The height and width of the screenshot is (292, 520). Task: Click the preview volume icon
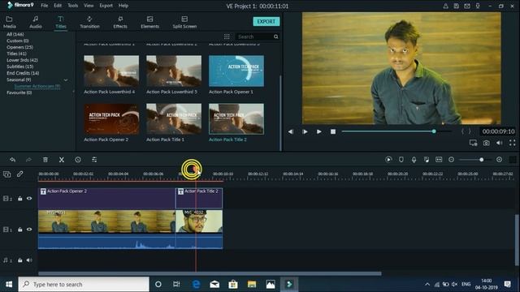[499, 143]
